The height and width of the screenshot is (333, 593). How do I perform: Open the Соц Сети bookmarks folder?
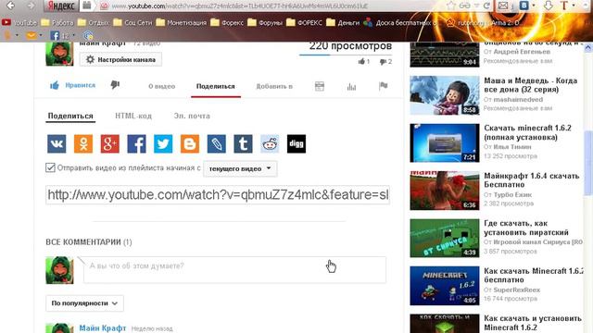tap(132, 22)
